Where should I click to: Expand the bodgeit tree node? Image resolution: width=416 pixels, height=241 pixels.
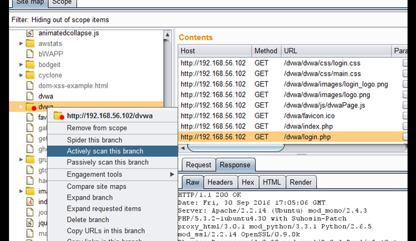coord(21,64)
